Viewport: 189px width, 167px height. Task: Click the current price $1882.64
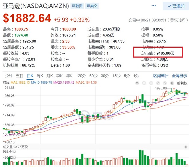click(27, 18)
